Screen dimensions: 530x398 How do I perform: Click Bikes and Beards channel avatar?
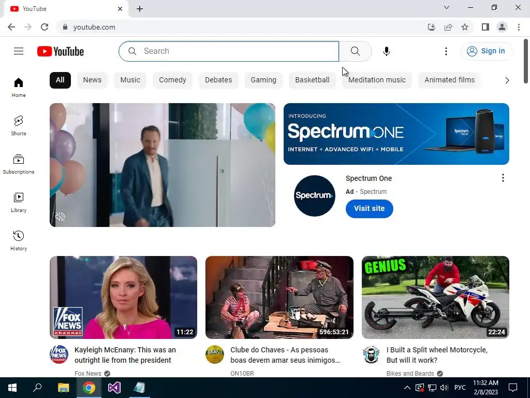[x=371, y=354]
